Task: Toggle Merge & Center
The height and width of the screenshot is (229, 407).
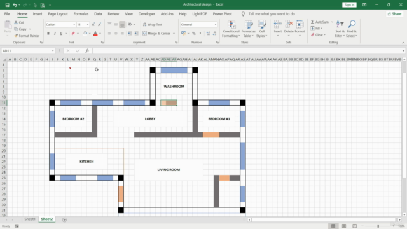Action: coord(156,33)
